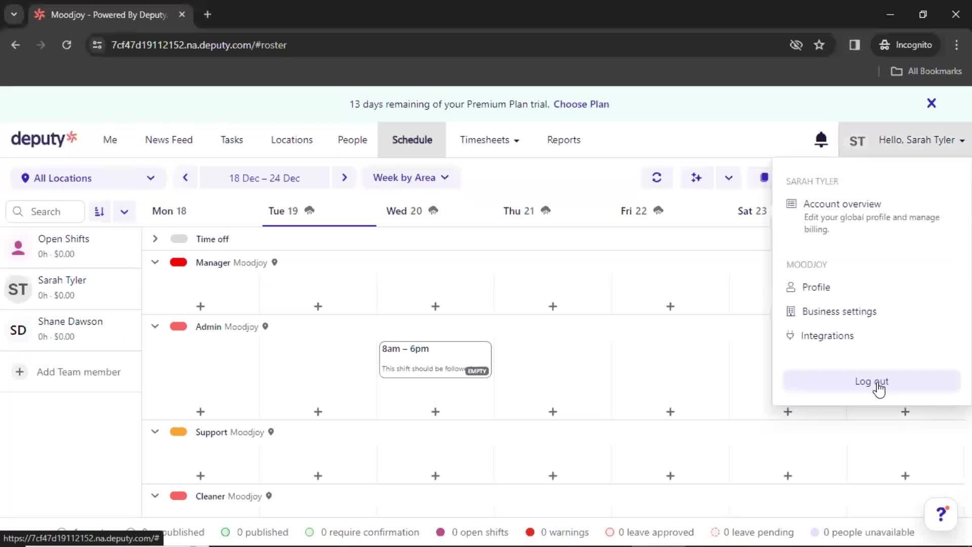Open the All Locations dropdown
This screenshot has width=972, height=547.
pyautogui.click(x=88, y=178)
